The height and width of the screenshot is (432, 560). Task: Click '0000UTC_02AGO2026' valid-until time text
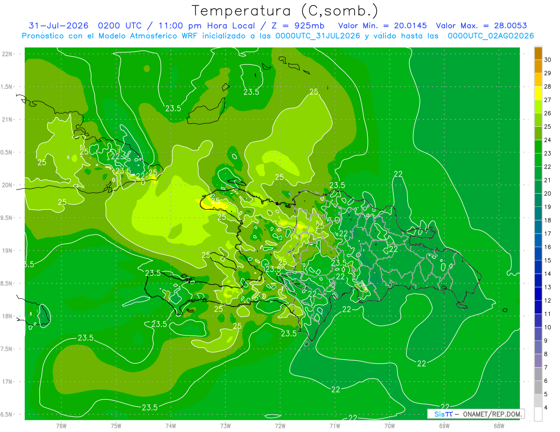pyautogui.click(x=490, y=36)
